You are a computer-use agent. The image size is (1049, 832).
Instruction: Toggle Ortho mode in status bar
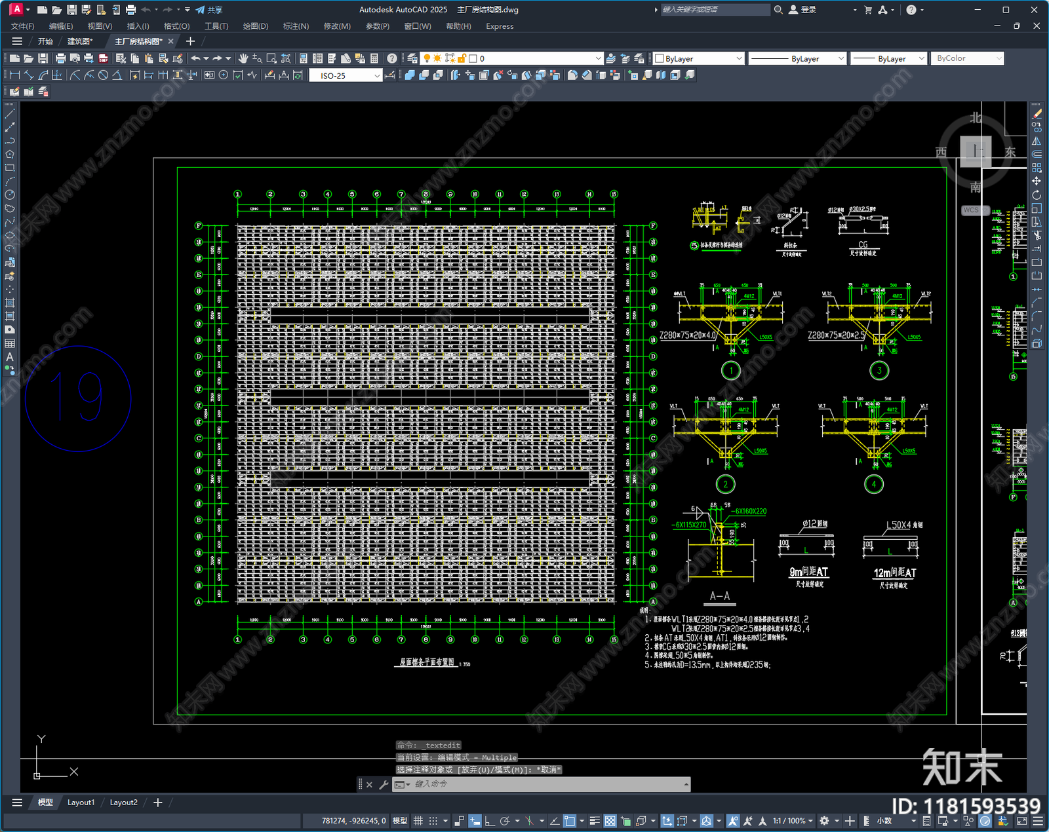(489, 821)
